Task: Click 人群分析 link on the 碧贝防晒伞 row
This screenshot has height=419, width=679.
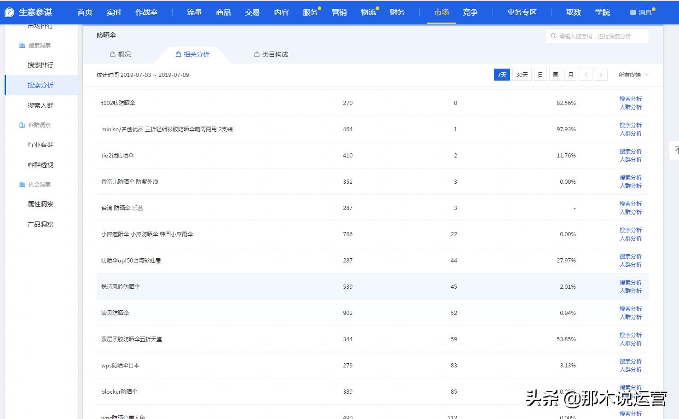Action: [631, 317]
